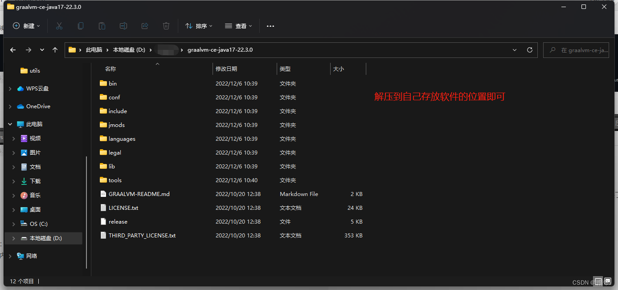Click the 音乐 music icon
Screen dimensions: 618x290
click(x=24, y=196)
